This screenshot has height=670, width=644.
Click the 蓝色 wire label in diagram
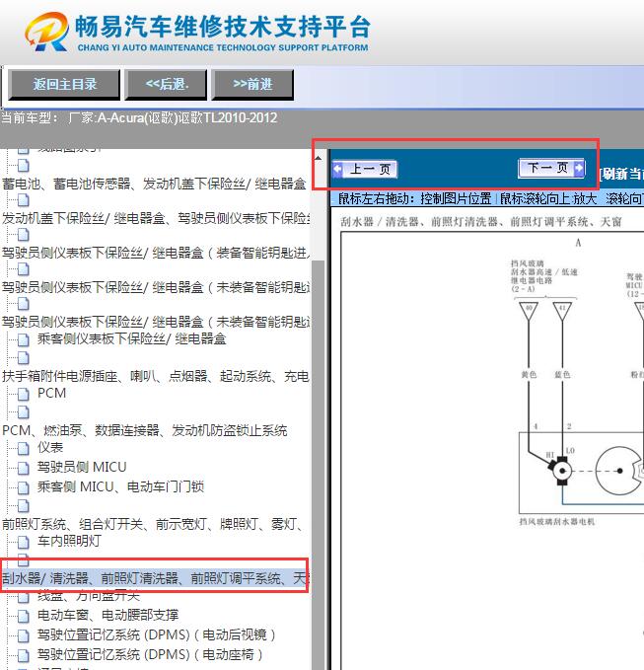tap(562, 375)
